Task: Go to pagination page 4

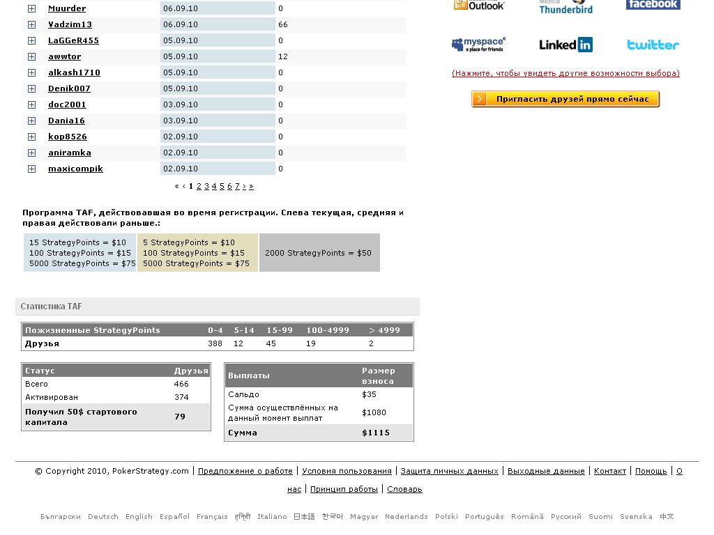Action: [214, 186]
